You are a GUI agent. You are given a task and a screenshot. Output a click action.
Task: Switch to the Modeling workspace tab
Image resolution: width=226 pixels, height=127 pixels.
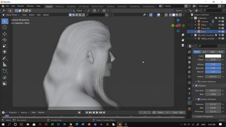tap(59, 6)
